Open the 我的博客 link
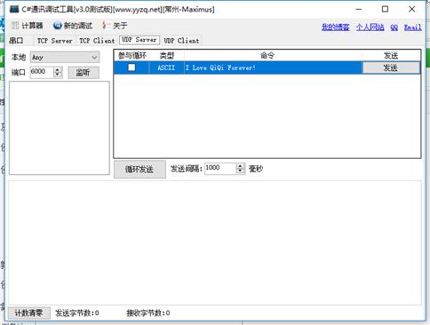The width and height of the screenshot is (430, 325). point(336,28)
